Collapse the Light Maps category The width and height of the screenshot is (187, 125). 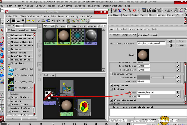point(9,63)
